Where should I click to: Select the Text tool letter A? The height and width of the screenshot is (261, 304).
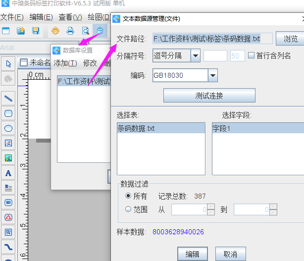[x=8, y=173]
